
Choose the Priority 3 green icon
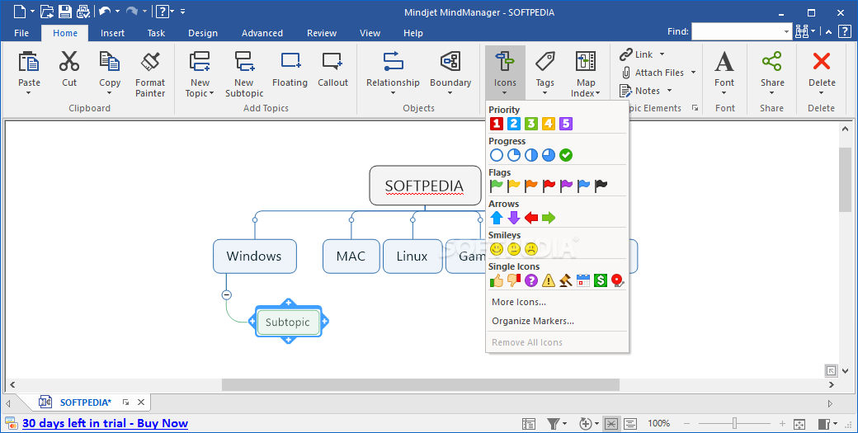click(x=530, y=124)
